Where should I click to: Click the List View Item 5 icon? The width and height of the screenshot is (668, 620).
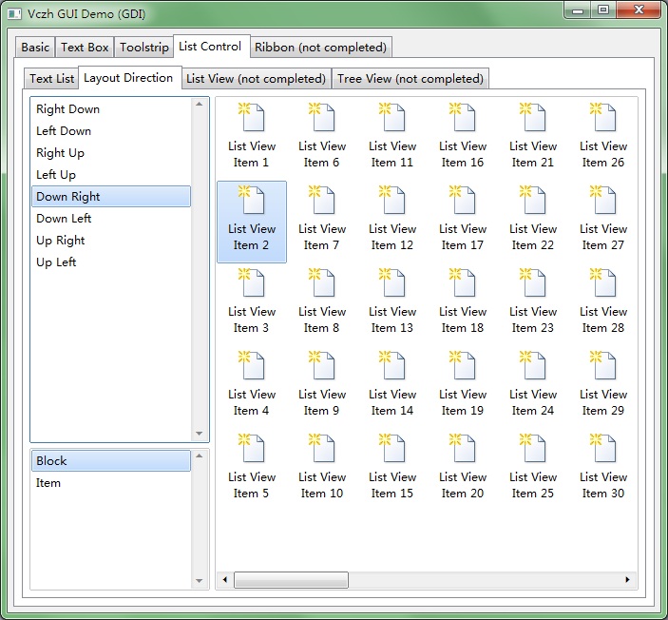[252, 448]
